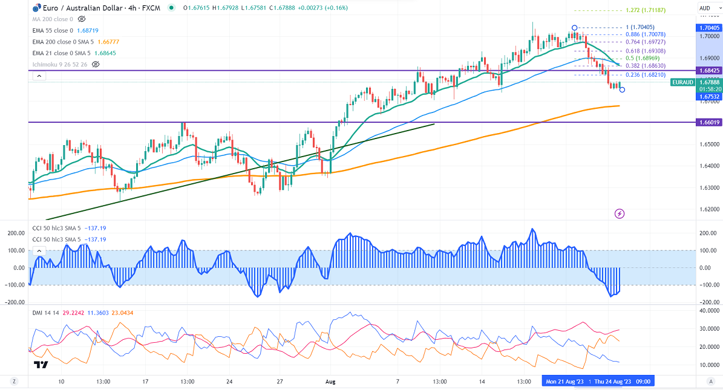Click the 1.66777 EMA 200 value
Image resolution: width=723 pixels, height=390 pixels.
tap(107, 42)
